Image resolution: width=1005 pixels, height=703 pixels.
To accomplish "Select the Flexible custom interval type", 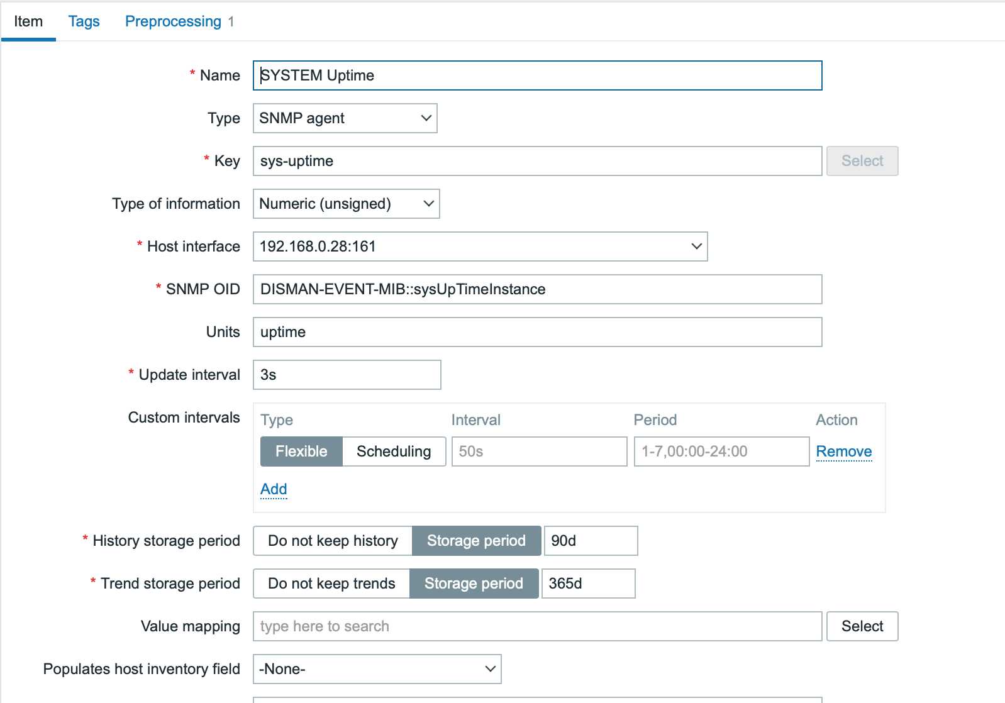I will pyautogui.click(x=301, y=451).
